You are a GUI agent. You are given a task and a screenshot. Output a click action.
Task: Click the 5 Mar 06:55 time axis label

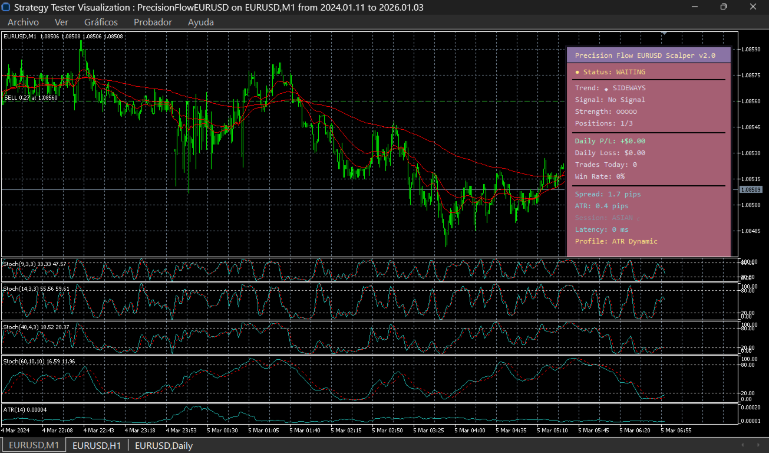click(676, 431)
